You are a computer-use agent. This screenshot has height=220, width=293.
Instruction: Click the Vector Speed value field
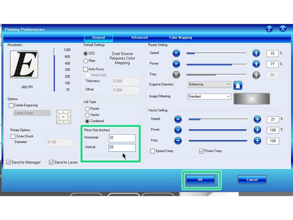click(x=273, y=119)
